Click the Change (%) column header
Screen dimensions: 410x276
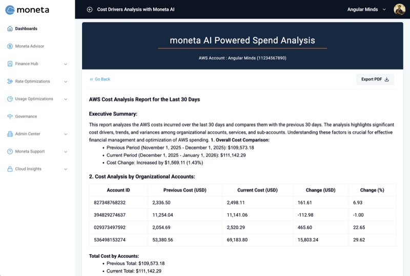click(x=372, y=190)
